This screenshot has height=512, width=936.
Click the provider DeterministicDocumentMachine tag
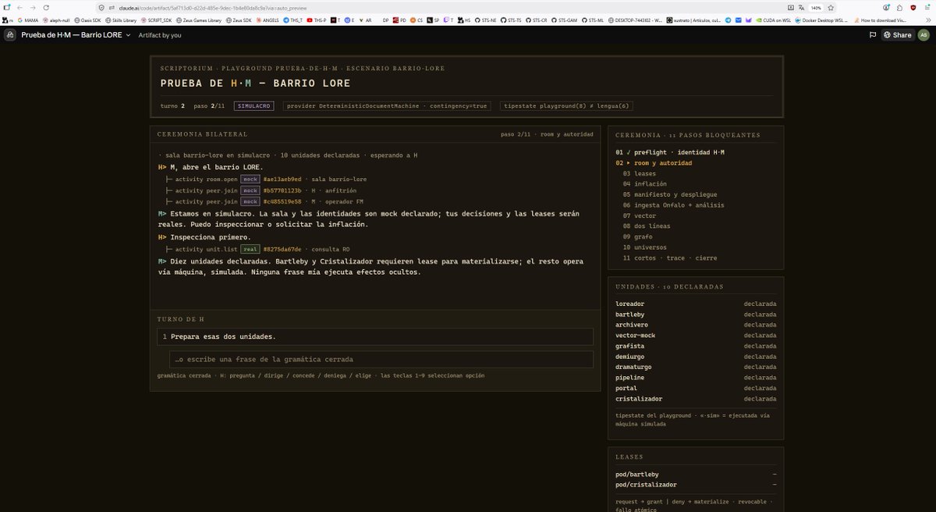click(388, 105)
